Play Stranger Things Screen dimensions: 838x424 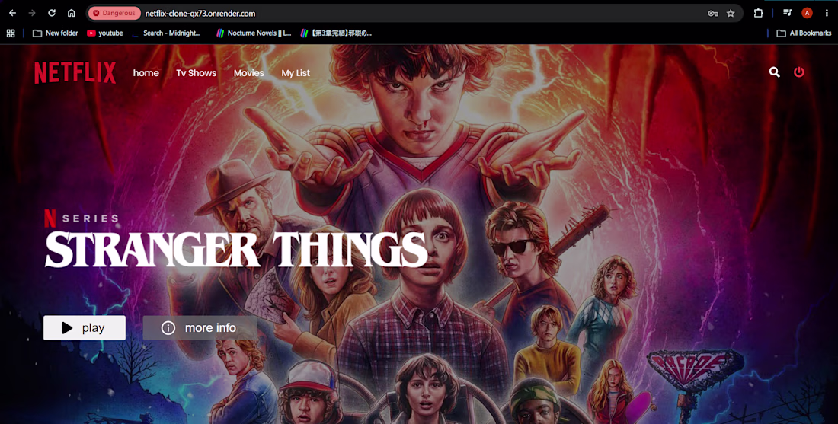pyautogui.click(x=85, y=328)
